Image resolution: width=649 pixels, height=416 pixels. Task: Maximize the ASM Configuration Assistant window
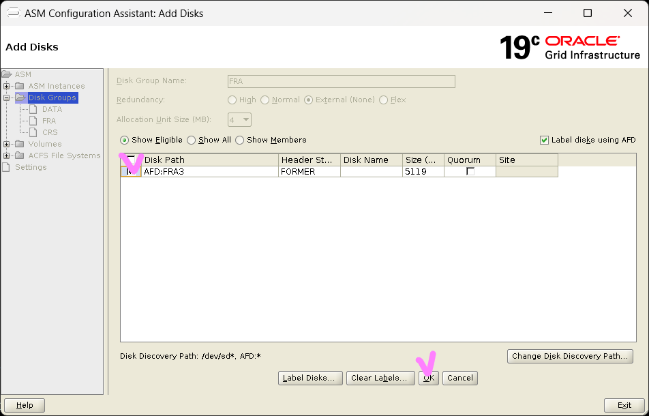(x=588, y=13)
